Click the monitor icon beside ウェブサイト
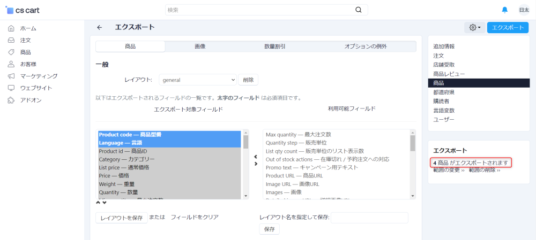Image resolution: width=536 pixels, height=240 pixels. point(11,88)
